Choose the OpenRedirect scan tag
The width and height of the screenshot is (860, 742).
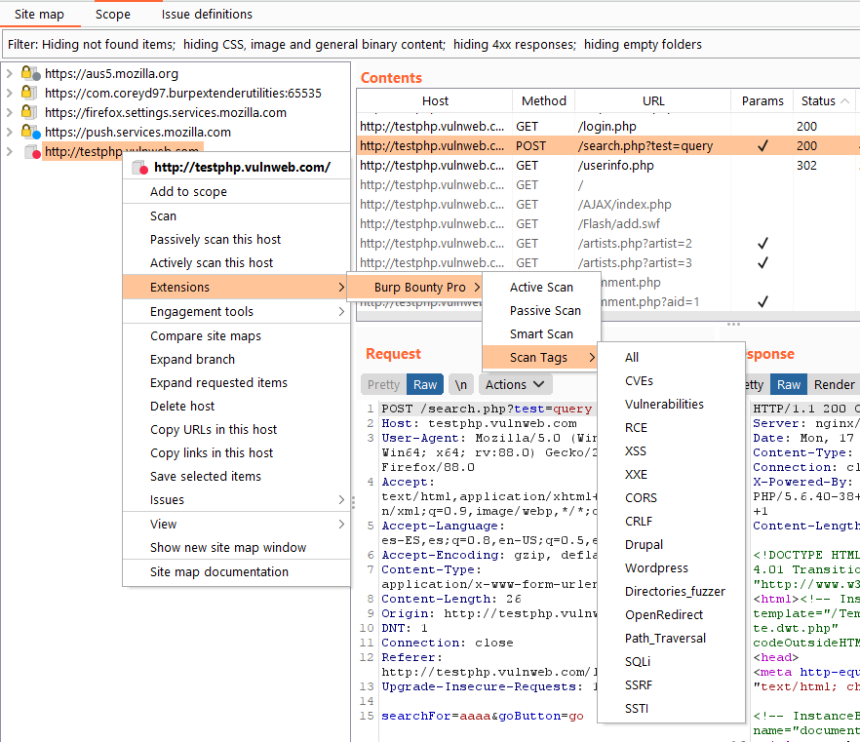click(x=671, y=615)
